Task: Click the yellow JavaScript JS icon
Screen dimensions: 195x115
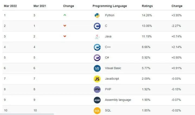Action: 97,79
